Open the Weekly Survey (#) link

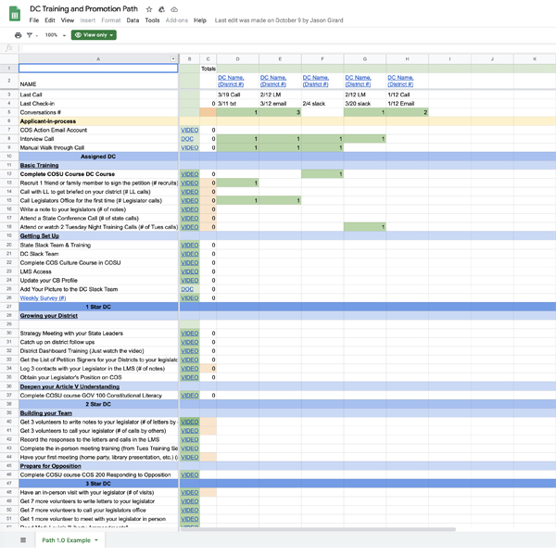(x=43, y=298)
